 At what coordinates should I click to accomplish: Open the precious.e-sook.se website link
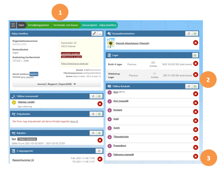pos(75,63)
